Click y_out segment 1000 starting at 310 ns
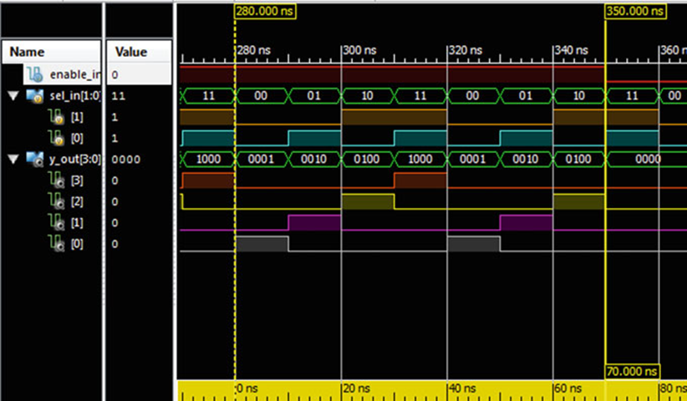The image size is (687, 401). click(x=420, y=160)
